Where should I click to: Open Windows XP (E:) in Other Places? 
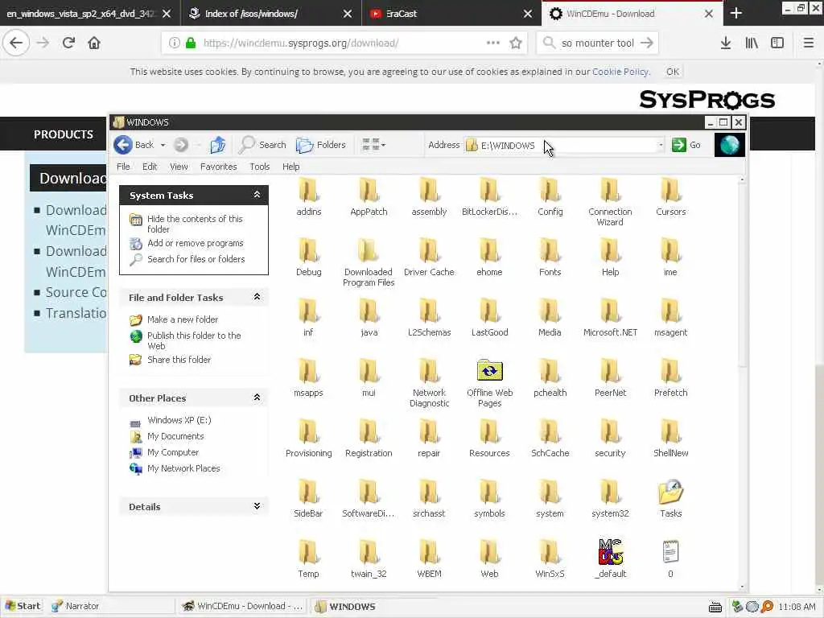click(x=179, y=420)
